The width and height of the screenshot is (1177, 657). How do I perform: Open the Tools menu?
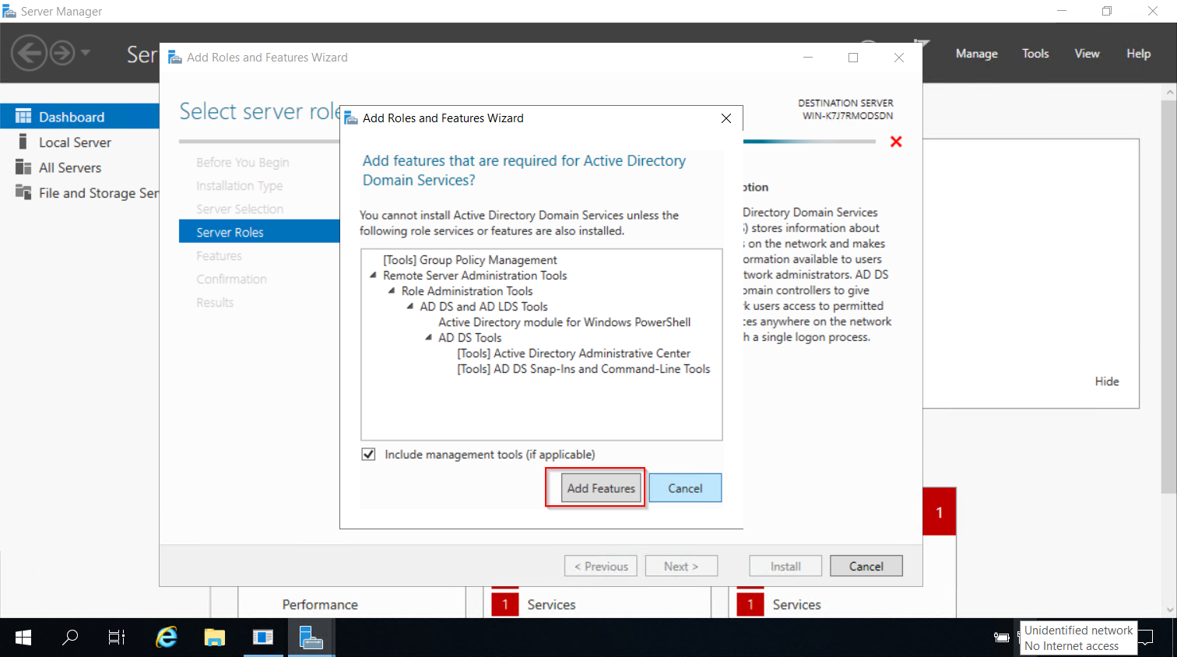click(x=1035, y=53)
